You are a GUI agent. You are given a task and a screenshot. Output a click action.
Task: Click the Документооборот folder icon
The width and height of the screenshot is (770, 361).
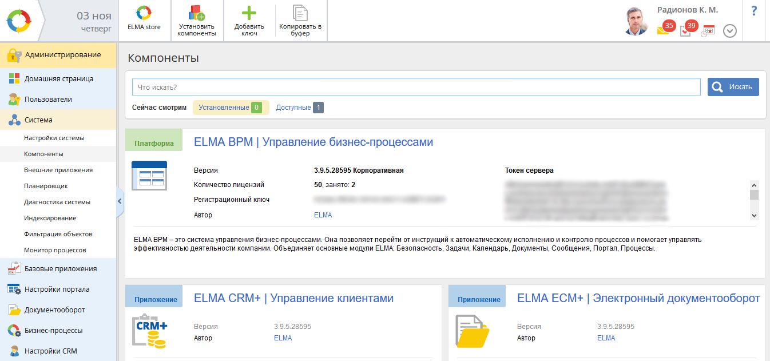(x=14, y=310)
